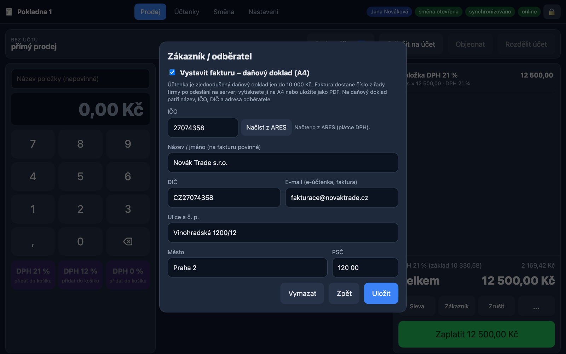Tap numpad key 8
The width and height of the screenshot is (566, 354).
click(x=80, y=144)
